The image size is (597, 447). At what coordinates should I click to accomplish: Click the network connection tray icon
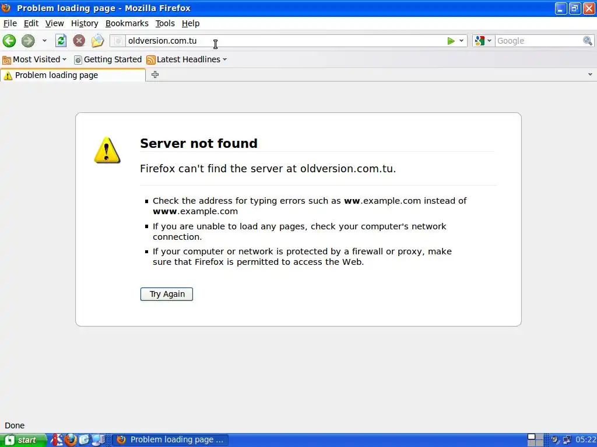pyautogui.click(x=567, y=440)
